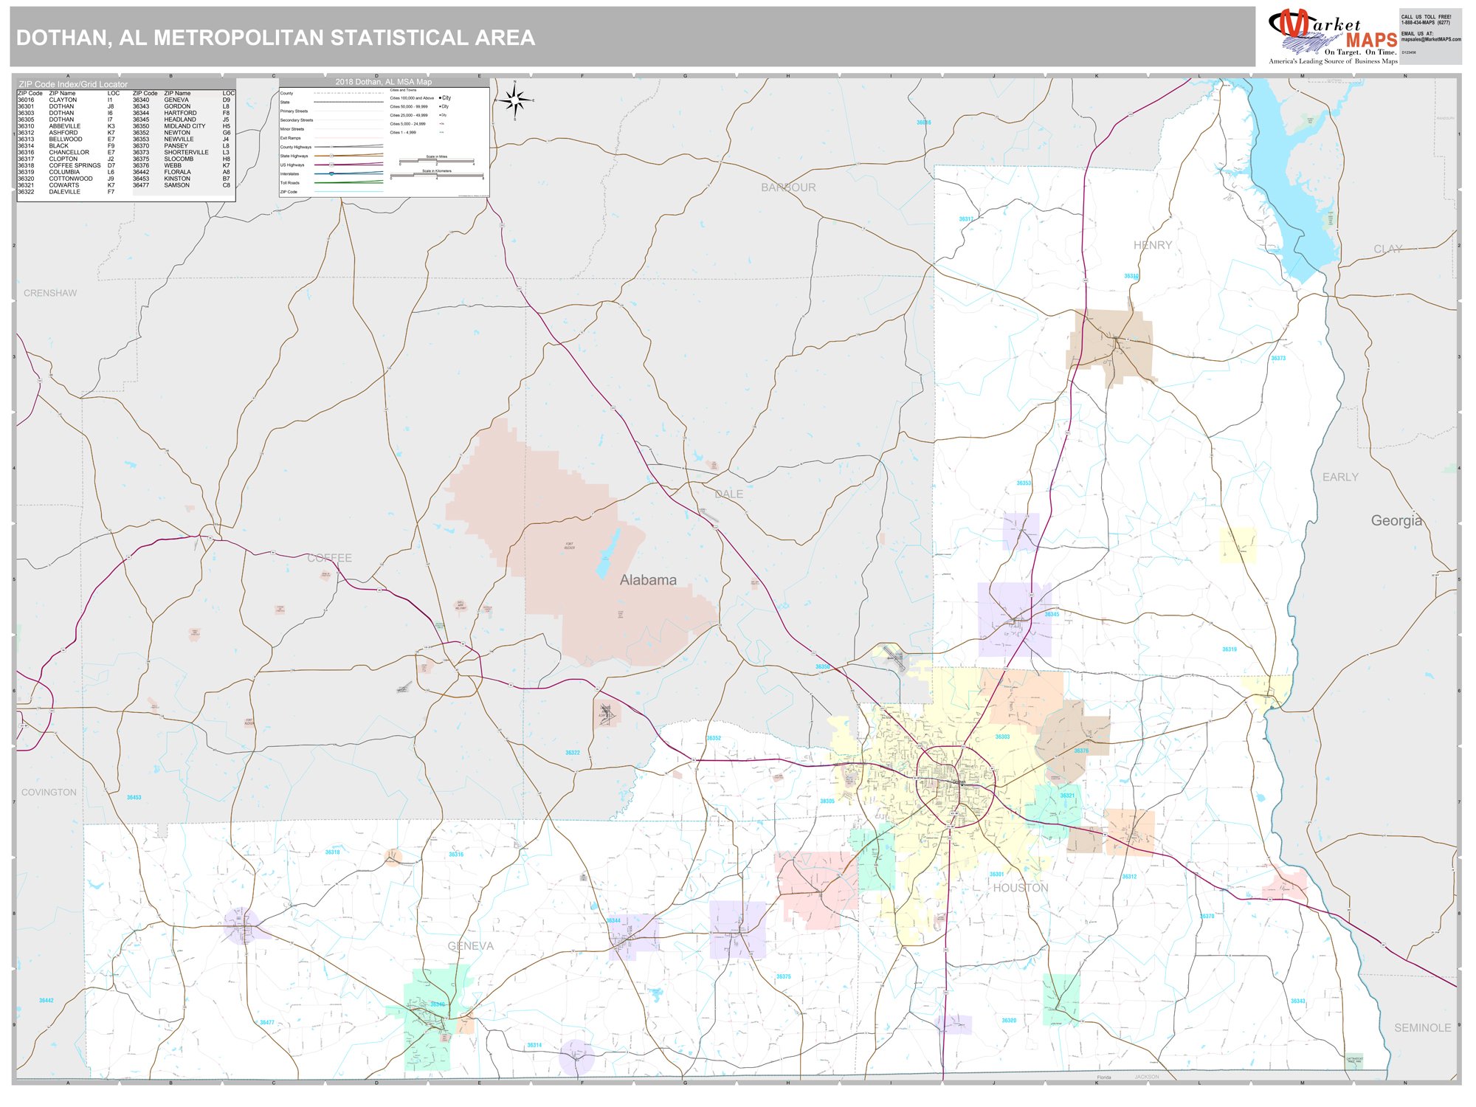
Task: Click the 'Alabama' state label on map
Action: 648,580
